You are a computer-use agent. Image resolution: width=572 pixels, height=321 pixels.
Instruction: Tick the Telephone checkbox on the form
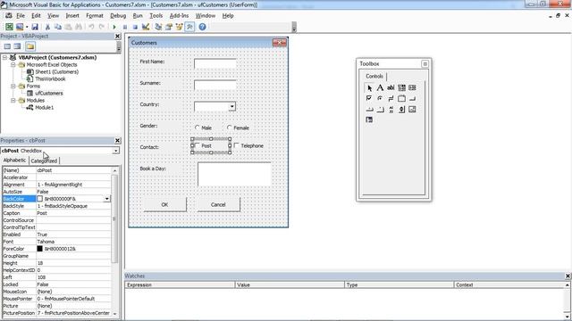coord(236,145)
